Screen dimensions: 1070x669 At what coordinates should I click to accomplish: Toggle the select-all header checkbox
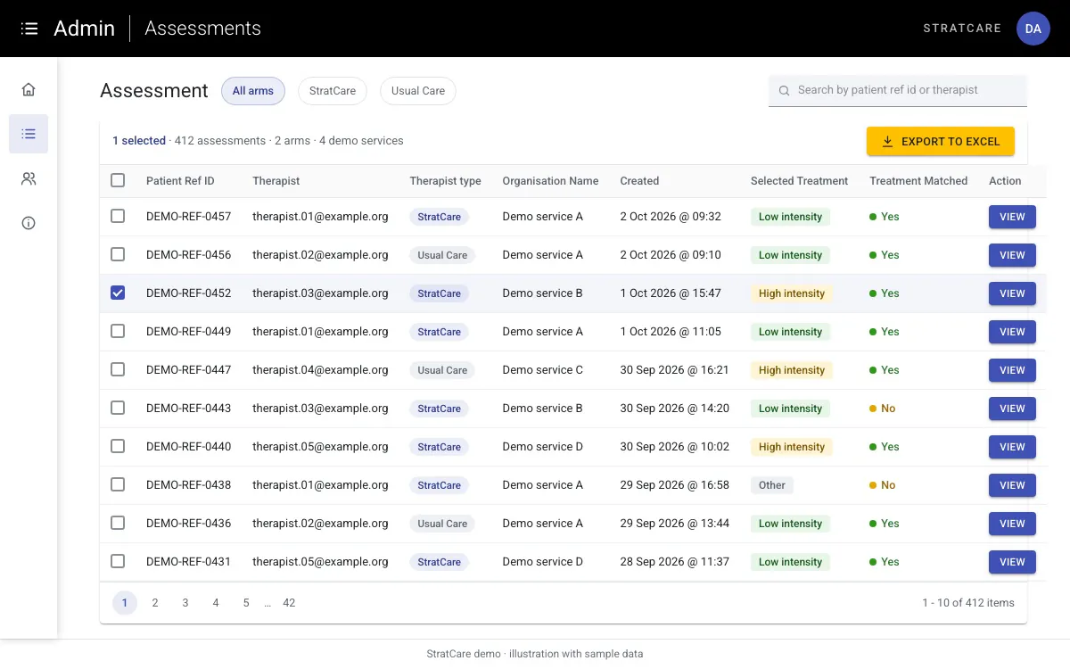118,180
